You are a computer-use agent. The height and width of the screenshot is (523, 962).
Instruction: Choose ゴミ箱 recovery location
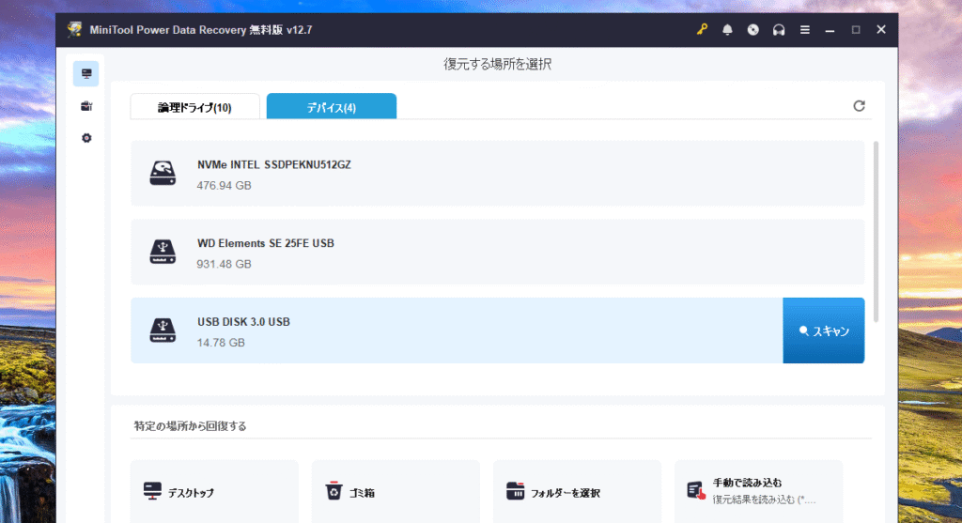396,491
